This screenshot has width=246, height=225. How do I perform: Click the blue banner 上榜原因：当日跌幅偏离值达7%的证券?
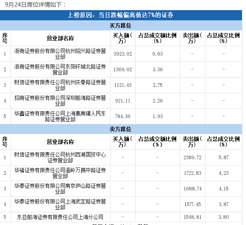(121, 15)
